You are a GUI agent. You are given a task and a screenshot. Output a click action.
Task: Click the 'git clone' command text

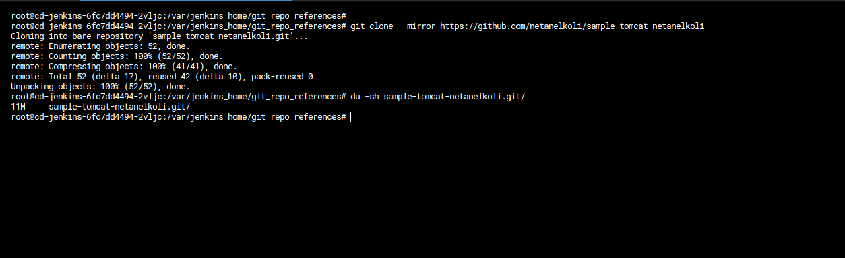[373, 26]
